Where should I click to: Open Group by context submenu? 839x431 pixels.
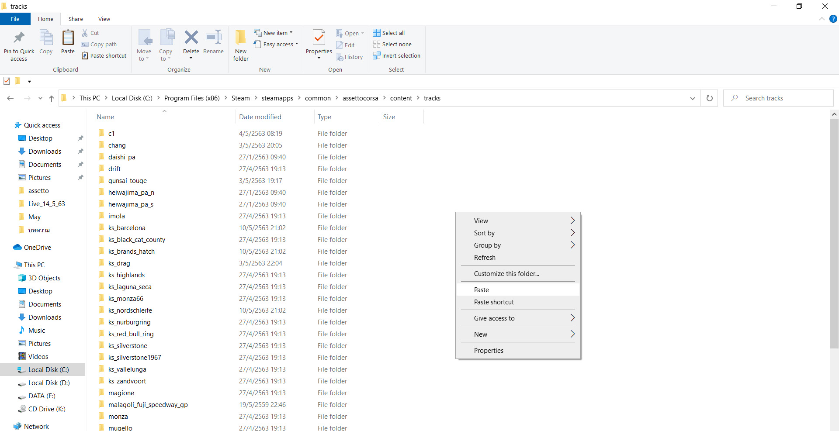click(518, 245)
